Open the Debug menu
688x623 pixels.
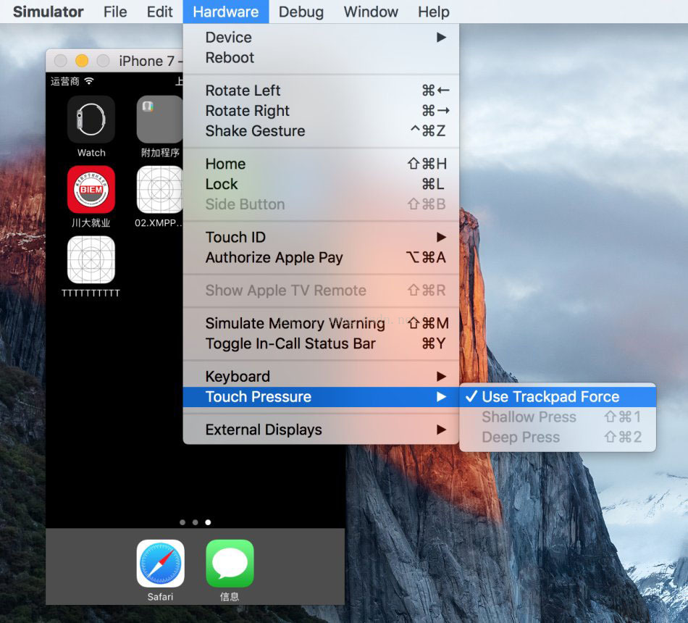301,12
